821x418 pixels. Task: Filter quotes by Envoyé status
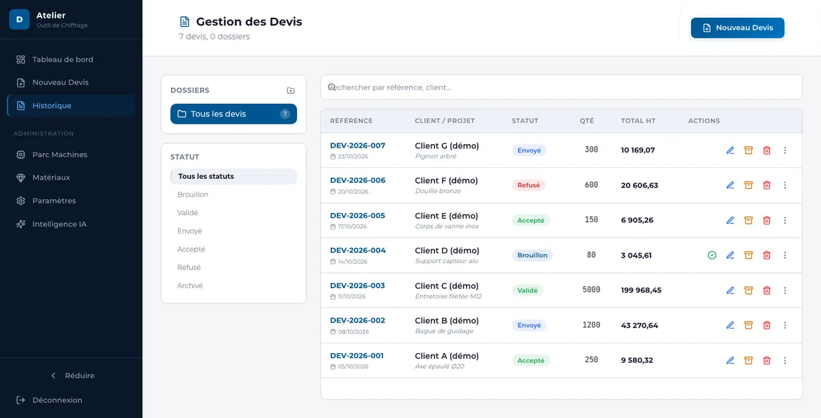(x=233, y=232)
